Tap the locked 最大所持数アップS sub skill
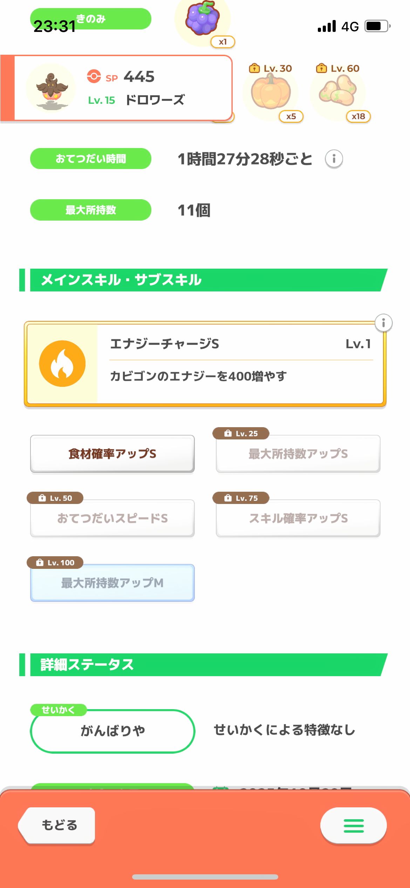 coord(298,454)
